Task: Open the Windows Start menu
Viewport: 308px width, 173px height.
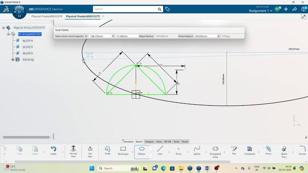Action: (x=92, y=168)
